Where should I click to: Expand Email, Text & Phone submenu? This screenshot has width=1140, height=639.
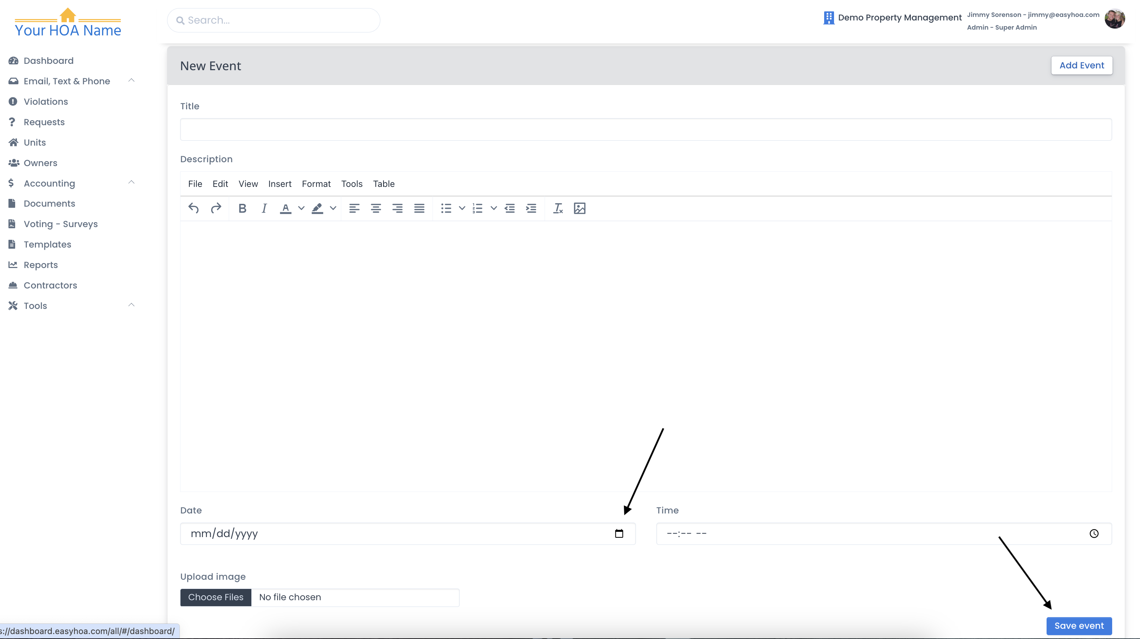(x=131, y=81)
